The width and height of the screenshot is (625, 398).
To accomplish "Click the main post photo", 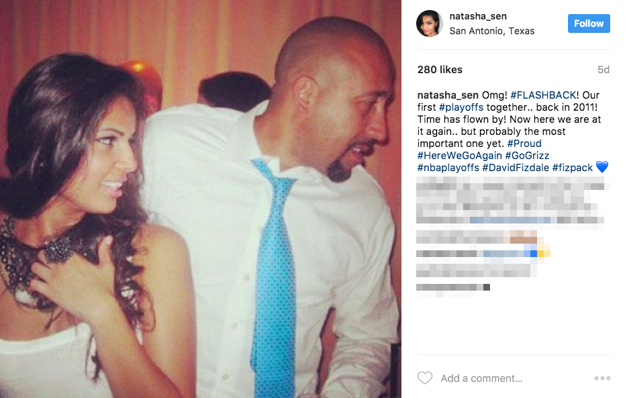I will tap(201, 199).
